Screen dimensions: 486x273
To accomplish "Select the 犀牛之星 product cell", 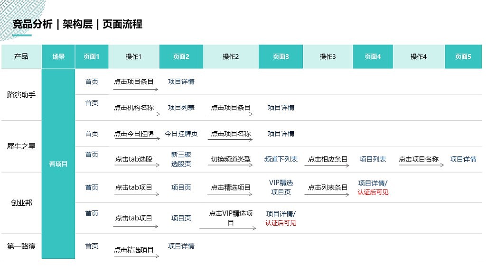I will [21, 146].
